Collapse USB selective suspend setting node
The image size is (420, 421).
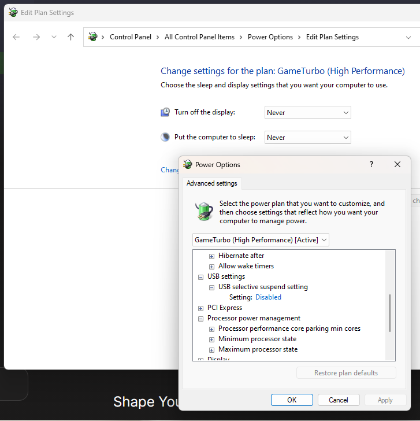click(x=211, y=288)
